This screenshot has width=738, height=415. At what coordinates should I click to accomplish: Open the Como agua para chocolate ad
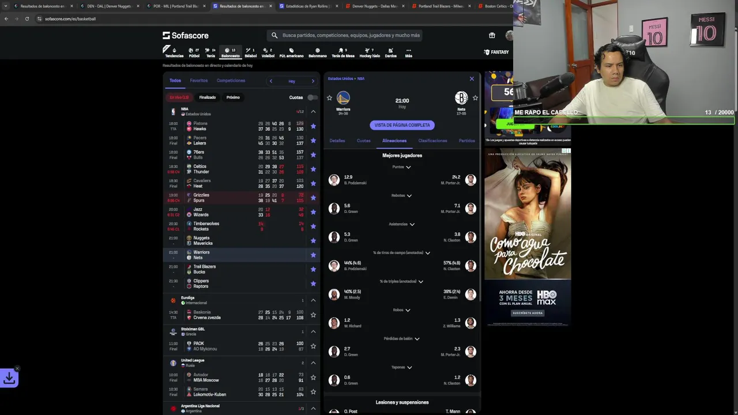coord(528,236)
